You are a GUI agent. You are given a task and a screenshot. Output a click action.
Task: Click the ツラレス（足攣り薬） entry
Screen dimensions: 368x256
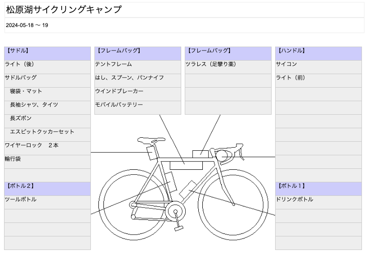[x=227, y=64]
